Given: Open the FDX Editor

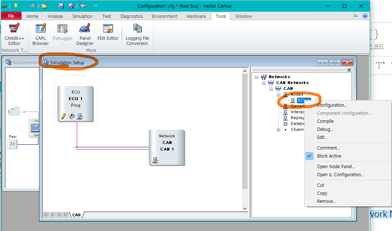Looking at the screenshot, I should [x=108, y=32].
